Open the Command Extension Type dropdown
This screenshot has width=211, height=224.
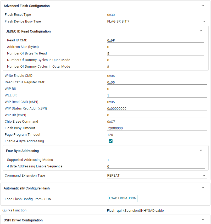[x=157, y=176]
